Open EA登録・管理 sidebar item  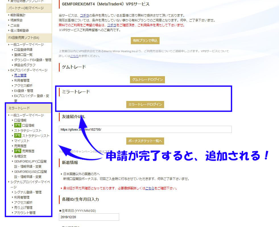pos(24,91)
